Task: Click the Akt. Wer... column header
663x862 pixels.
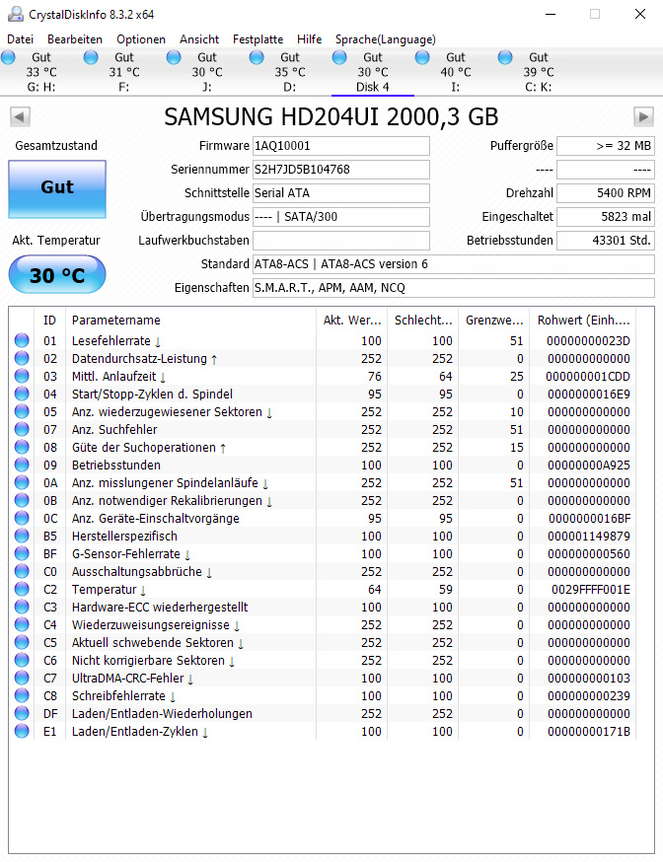Action: (x=352, y=320)
